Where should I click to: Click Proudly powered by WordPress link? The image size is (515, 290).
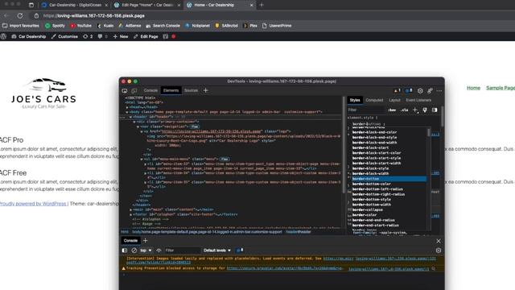[33, 204]
